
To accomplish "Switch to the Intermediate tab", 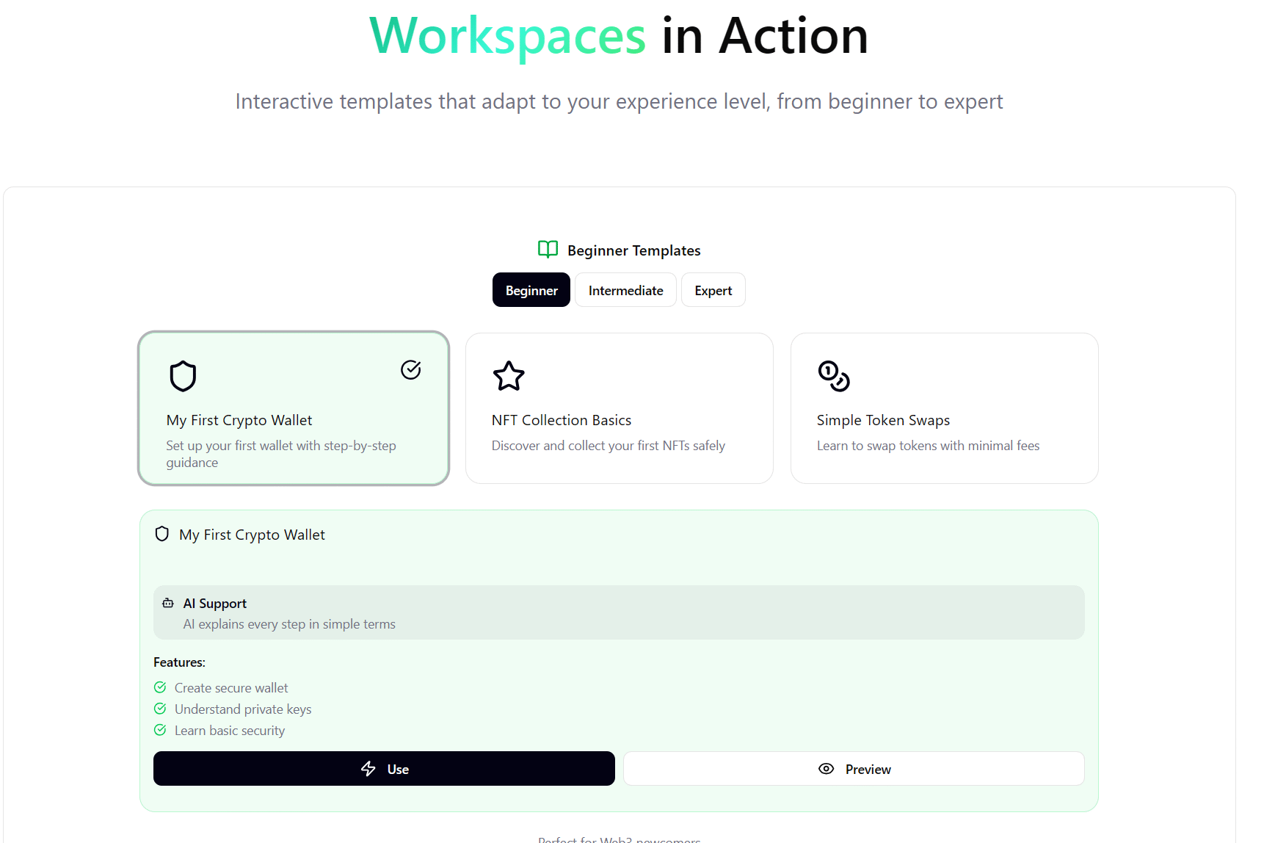I will (625, 290).
